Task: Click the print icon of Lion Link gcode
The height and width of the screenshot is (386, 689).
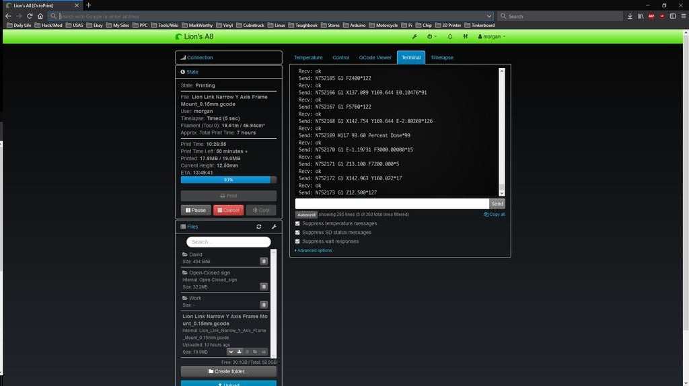Action: tap(264, 352)
